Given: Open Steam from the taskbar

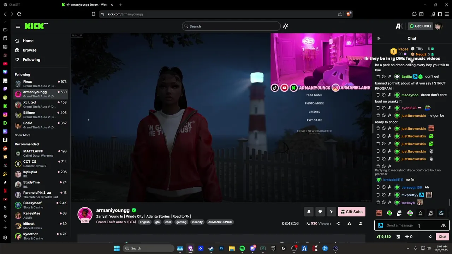Looking at the screenshot, I should coord(211,248).
